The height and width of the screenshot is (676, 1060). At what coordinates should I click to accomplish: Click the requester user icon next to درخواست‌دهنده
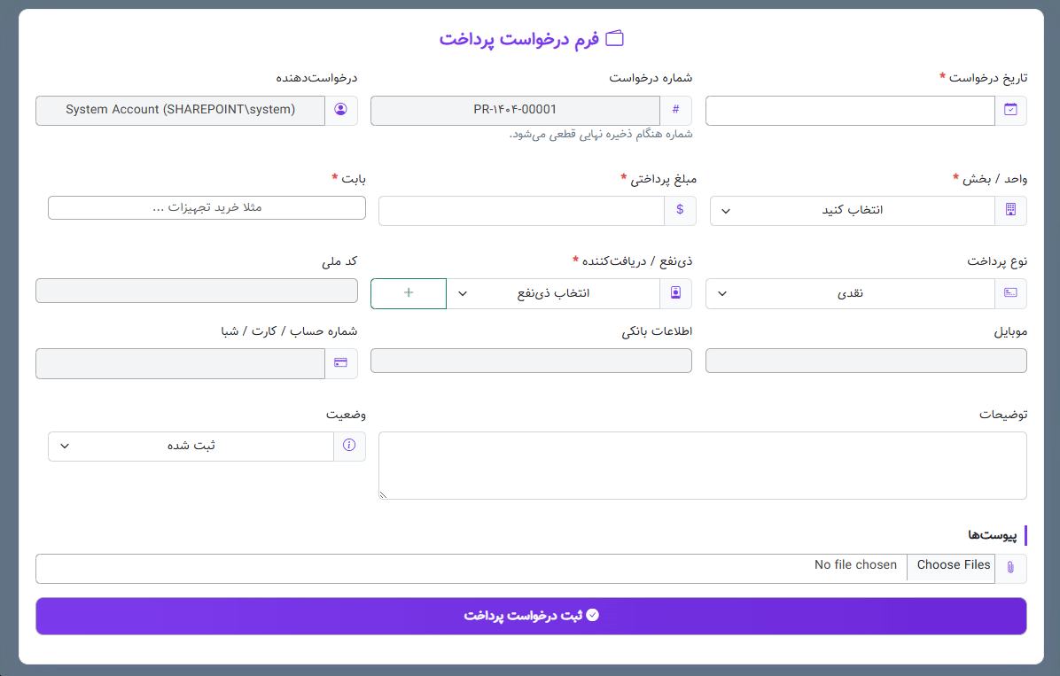(x=342, y=110)
